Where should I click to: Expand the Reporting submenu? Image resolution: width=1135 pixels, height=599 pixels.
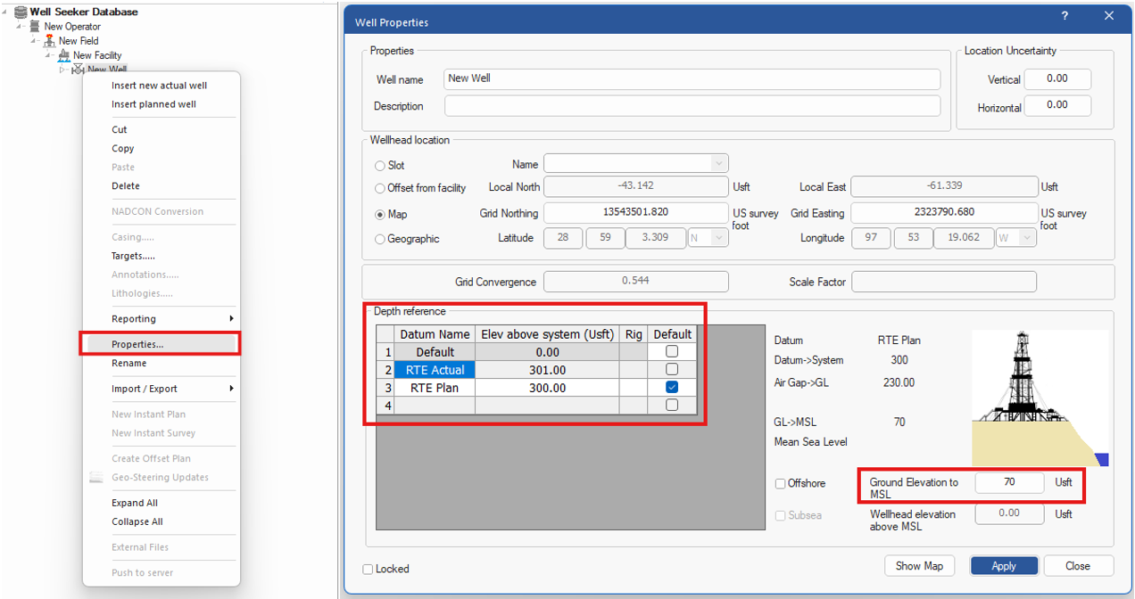[x=231, y=319]
